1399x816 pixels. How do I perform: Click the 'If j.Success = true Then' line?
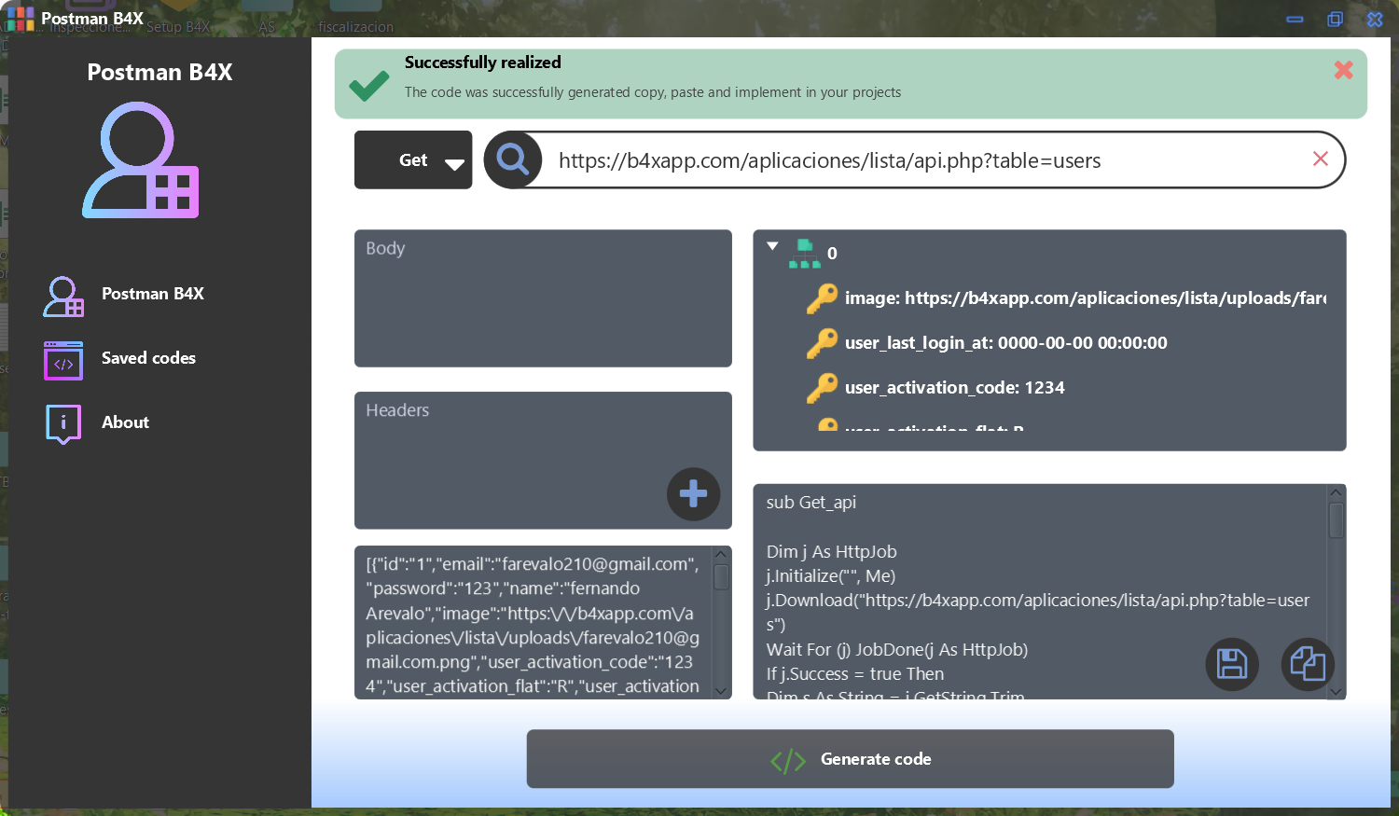[855, 674]
